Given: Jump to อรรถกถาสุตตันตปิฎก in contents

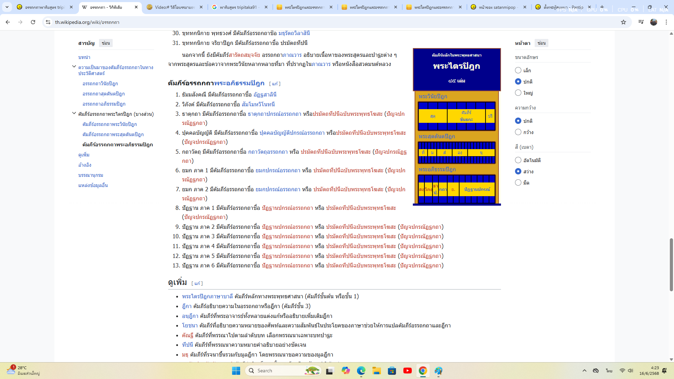Looking at the screenshot, I should coord(104,94).
